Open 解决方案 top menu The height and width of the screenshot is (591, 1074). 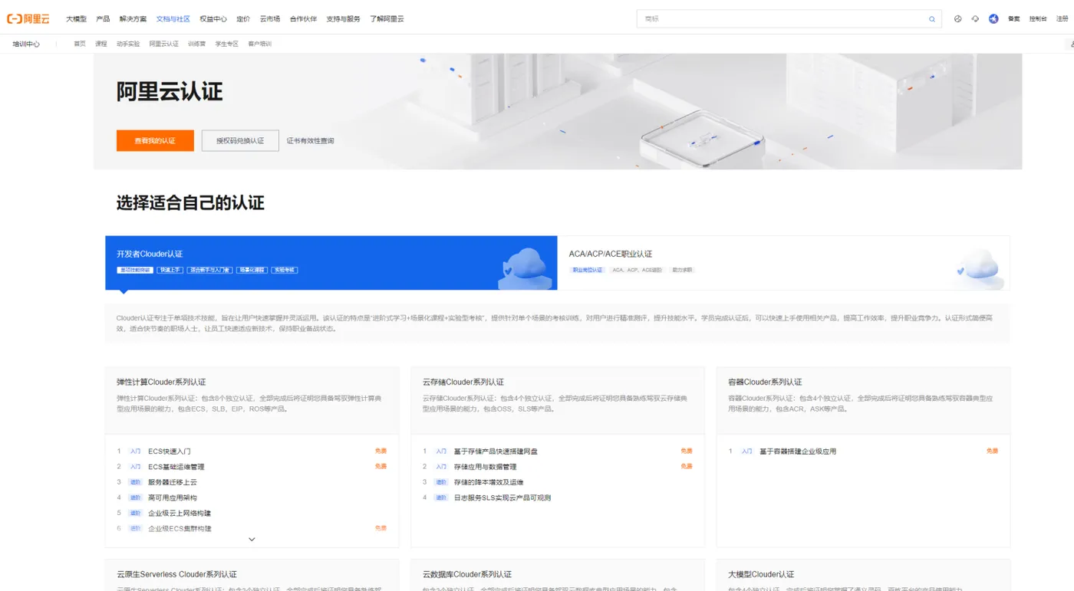133,19
